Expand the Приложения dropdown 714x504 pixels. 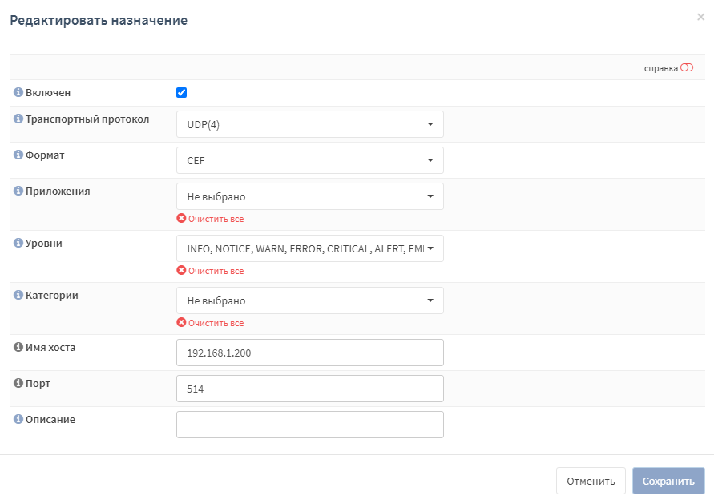coord(309,196)
